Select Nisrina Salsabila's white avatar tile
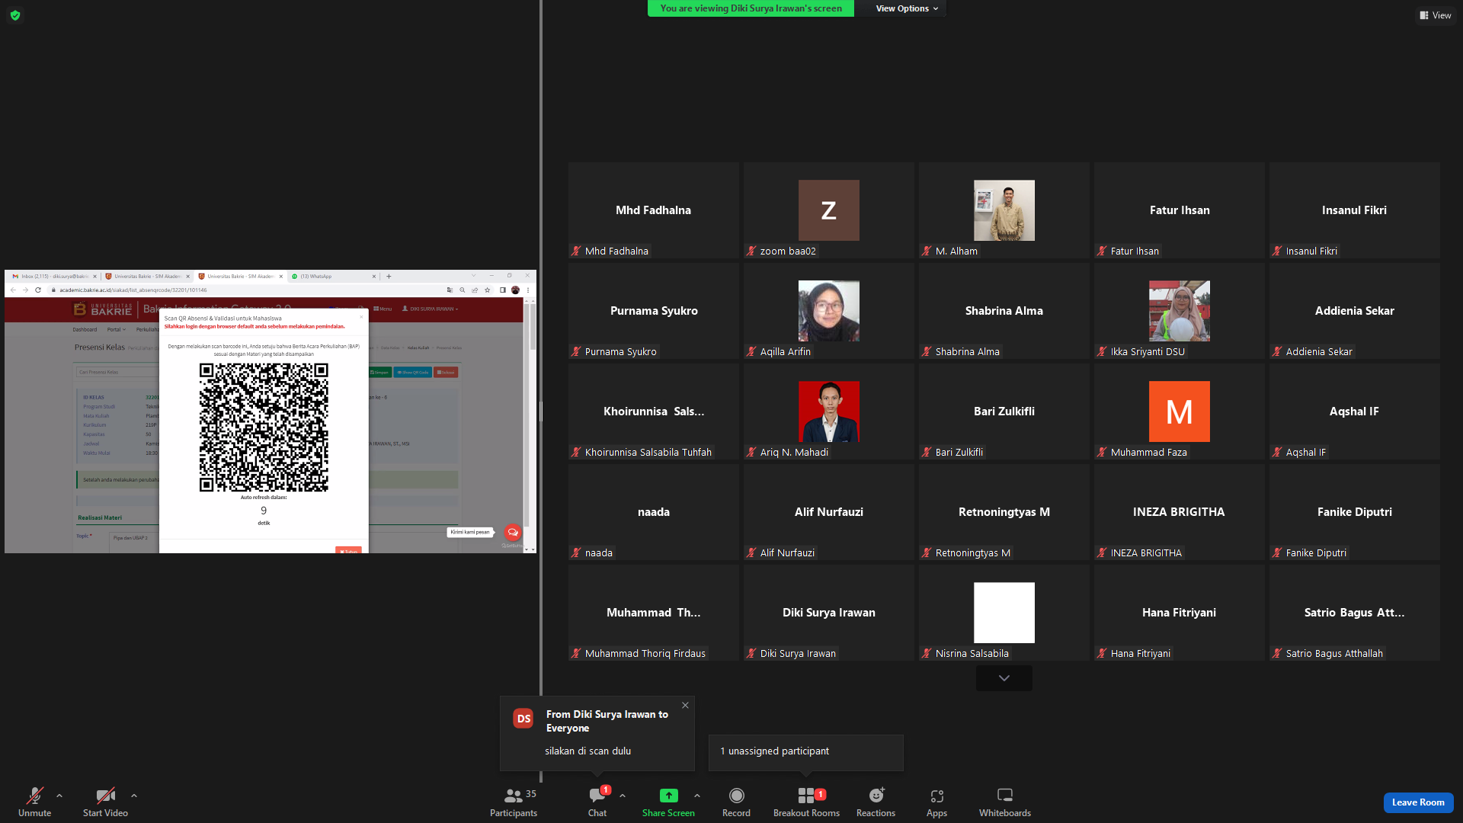The width and height of the screenshot is (1463, 823). (1004, 613)
